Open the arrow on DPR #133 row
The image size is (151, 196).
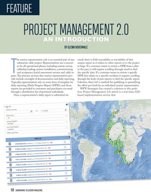[x=65, y=147]
